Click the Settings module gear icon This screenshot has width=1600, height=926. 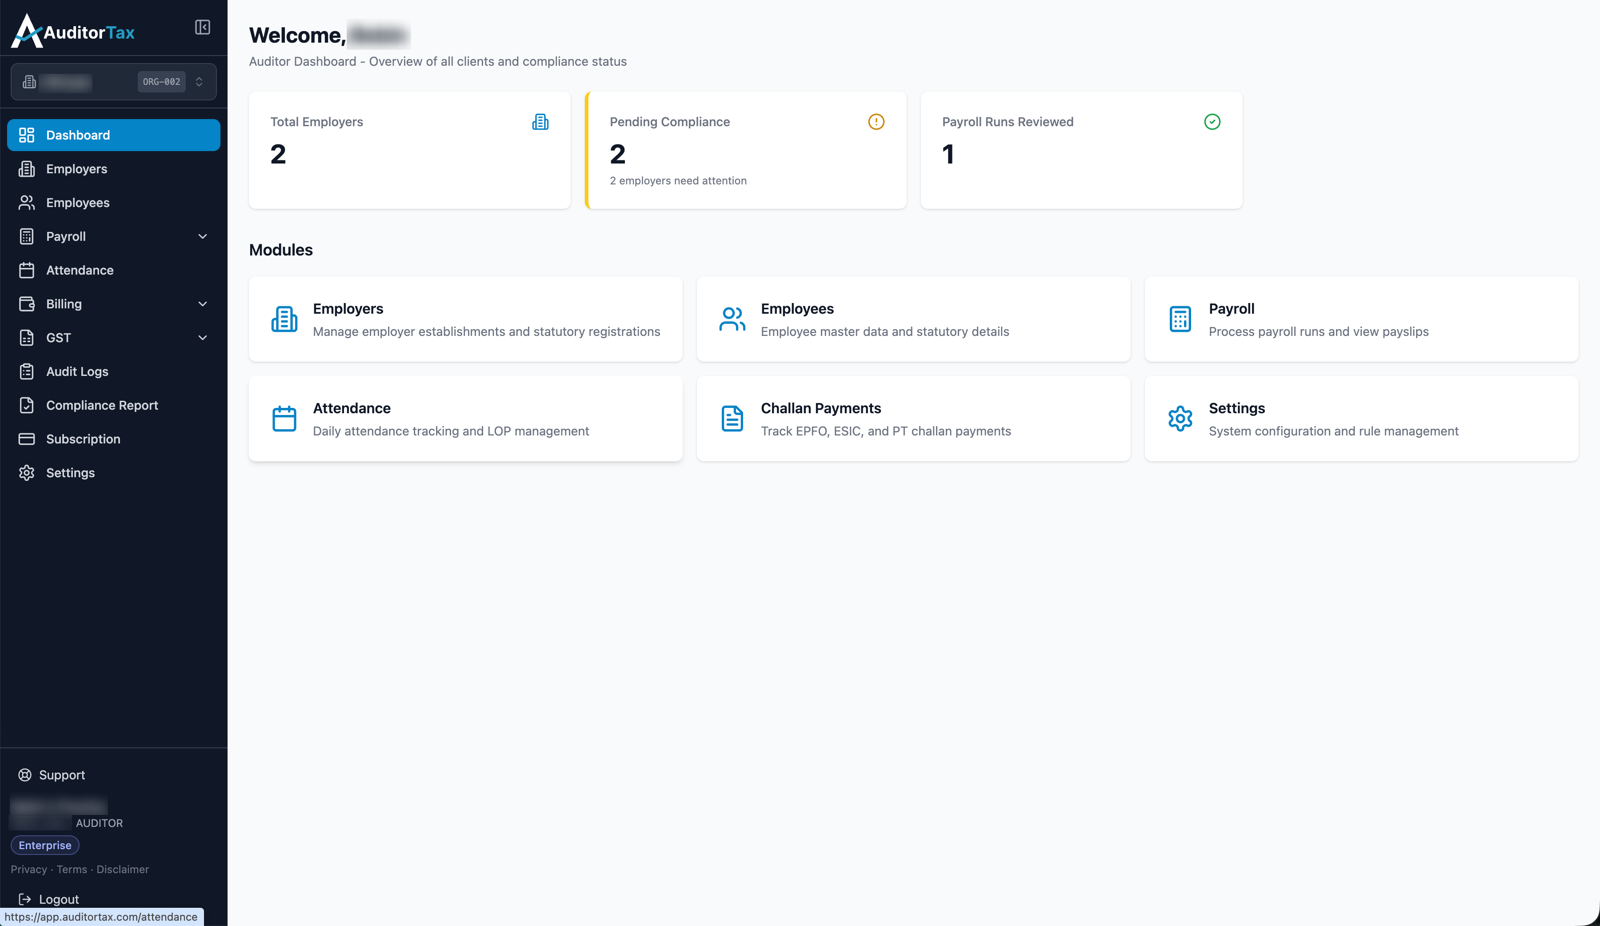coord(1180,418)
